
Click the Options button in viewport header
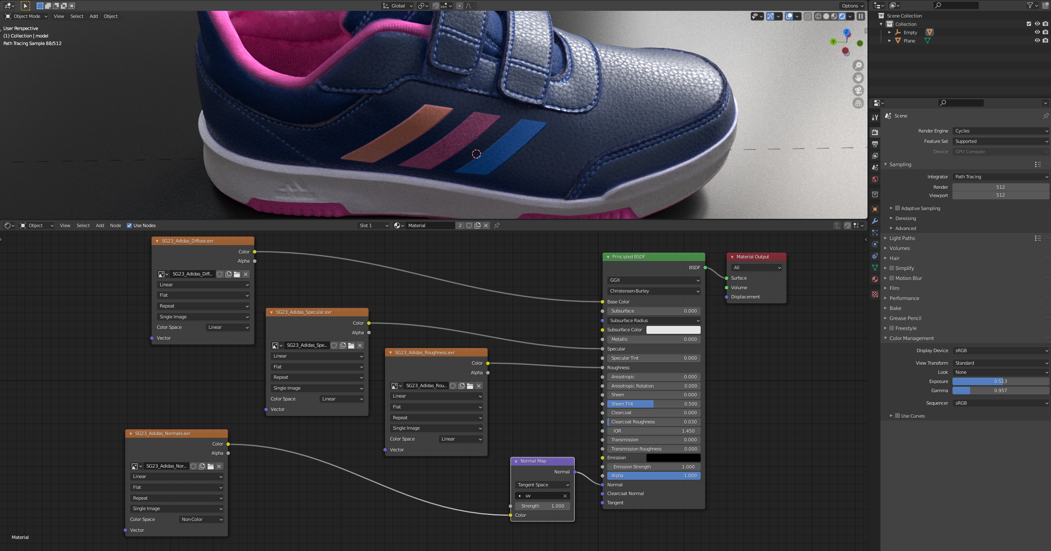coord(852,5)
